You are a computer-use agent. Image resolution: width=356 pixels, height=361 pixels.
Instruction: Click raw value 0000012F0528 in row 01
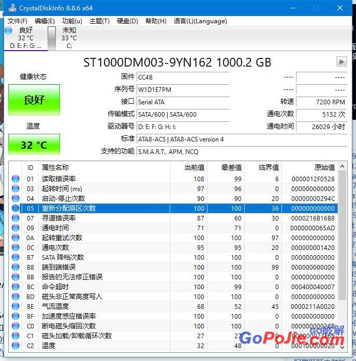(313, 179)
